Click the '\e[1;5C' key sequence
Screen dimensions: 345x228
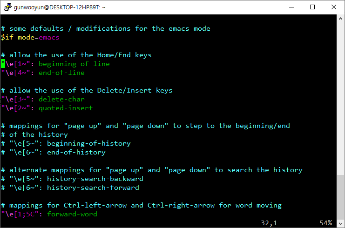[20, 214]
